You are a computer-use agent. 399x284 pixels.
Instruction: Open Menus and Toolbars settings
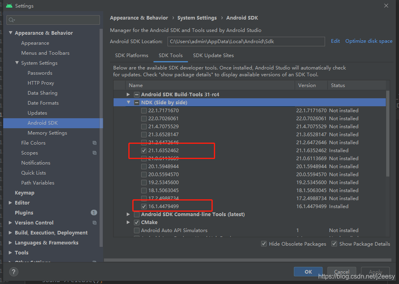coord(45,53)
